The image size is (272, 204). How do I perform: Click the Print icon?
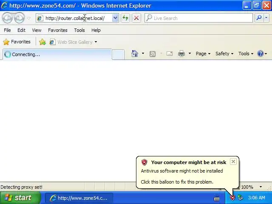(181, 54)
